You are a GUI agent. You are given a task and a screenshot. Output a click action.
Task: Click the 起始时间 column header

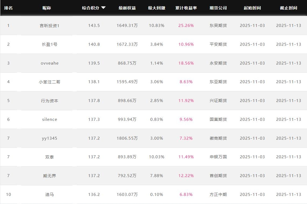[252, 8]
